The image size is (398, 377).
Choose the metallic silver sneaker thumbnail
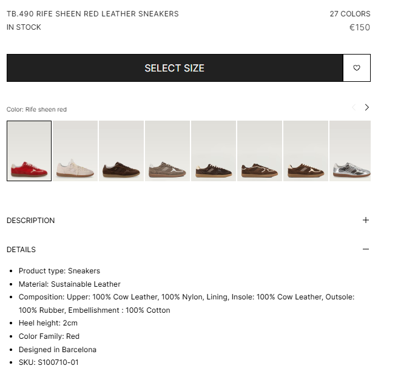point(350,151)
